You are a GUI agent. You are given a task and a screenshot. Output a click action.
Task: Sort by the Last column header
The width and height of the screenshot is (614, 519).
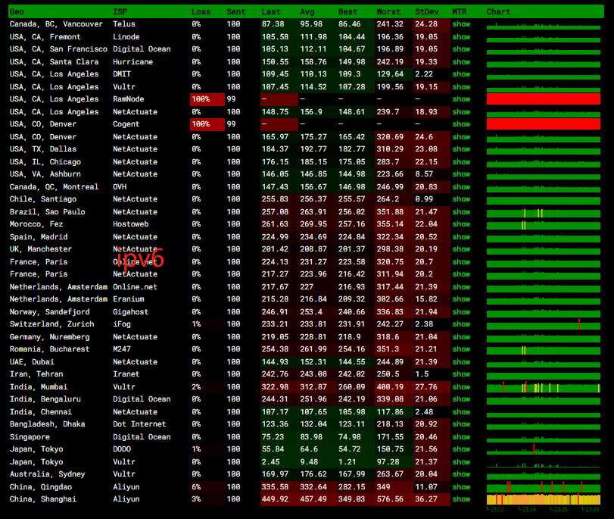(271, 12)
